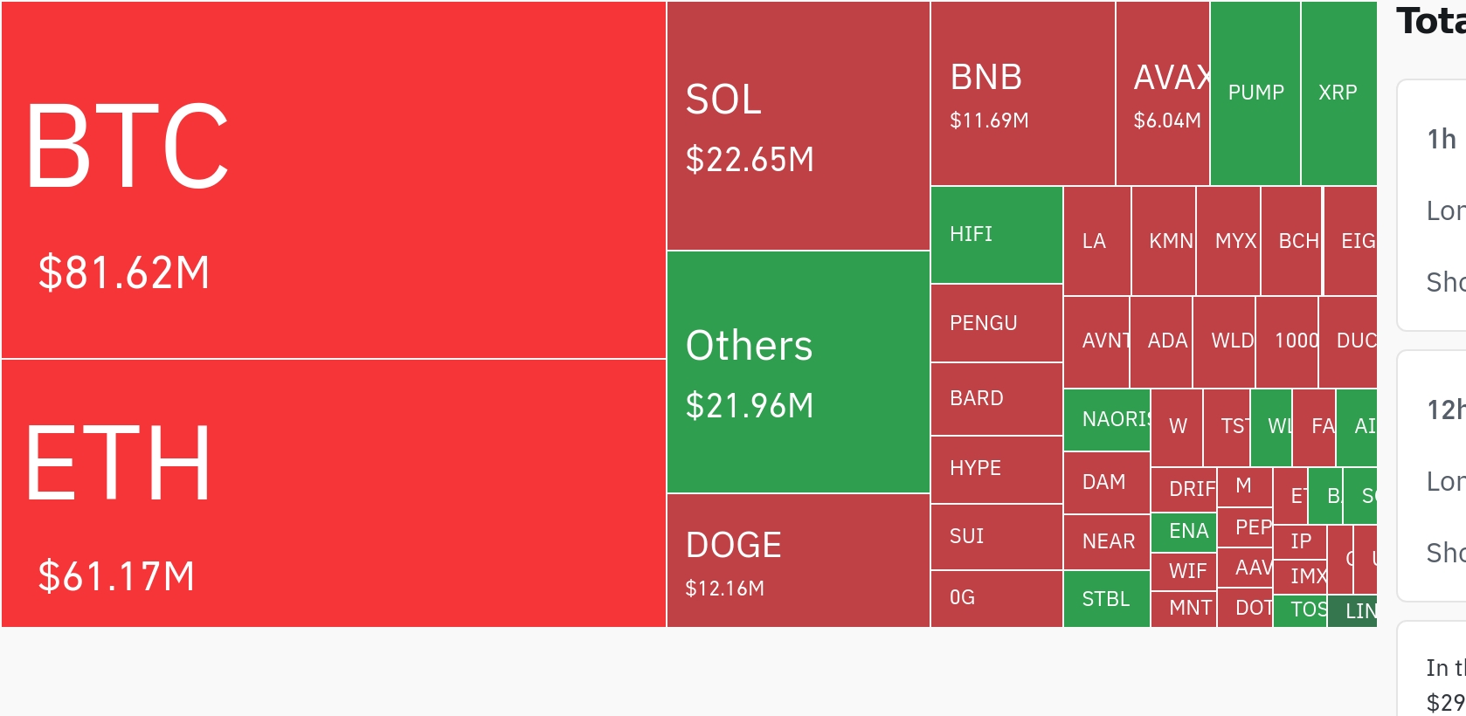Select the green PUMP tile
Screen dimensions: 1466x716
click(1255, 93)
